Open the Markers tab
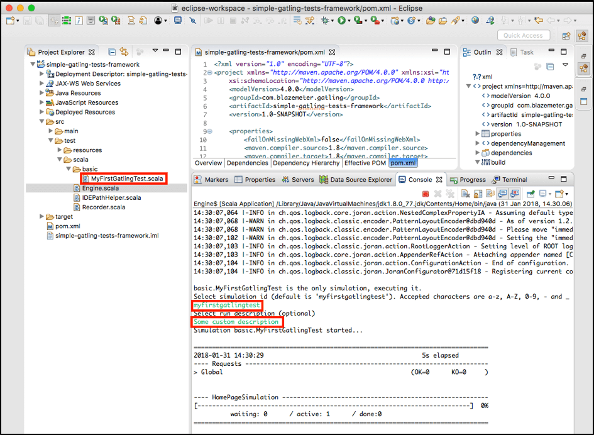594x435 pixels. coord(211,180)
